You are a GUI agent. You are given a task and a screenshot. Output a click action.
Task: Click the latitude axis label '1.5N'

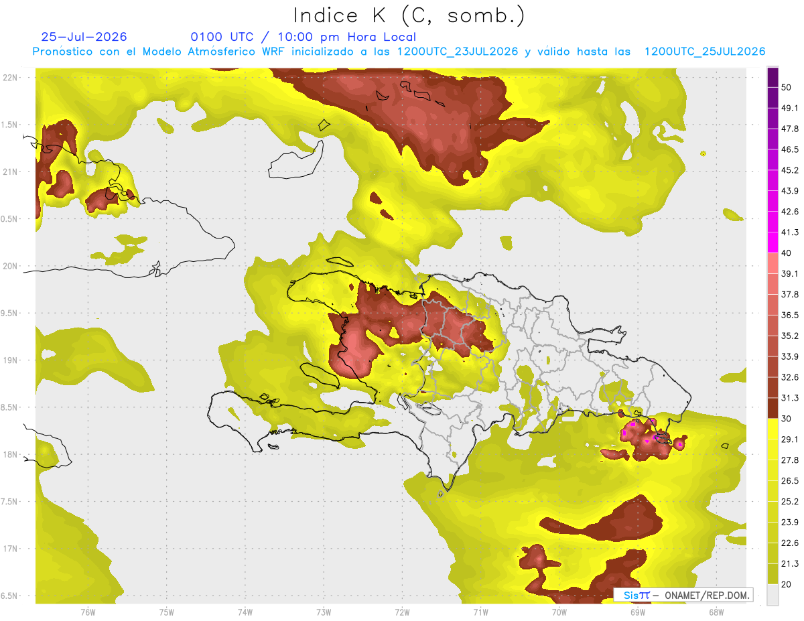[x=9, y=125]
